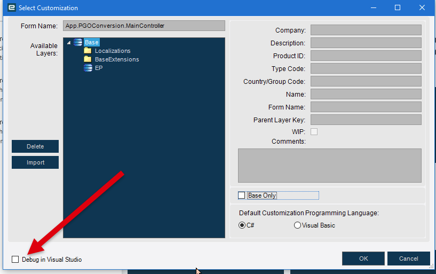436x274 pixels.
Task: Enable Debug in Visual Studio checkbox
Action: pyautogui.click(x=15, y=259)
